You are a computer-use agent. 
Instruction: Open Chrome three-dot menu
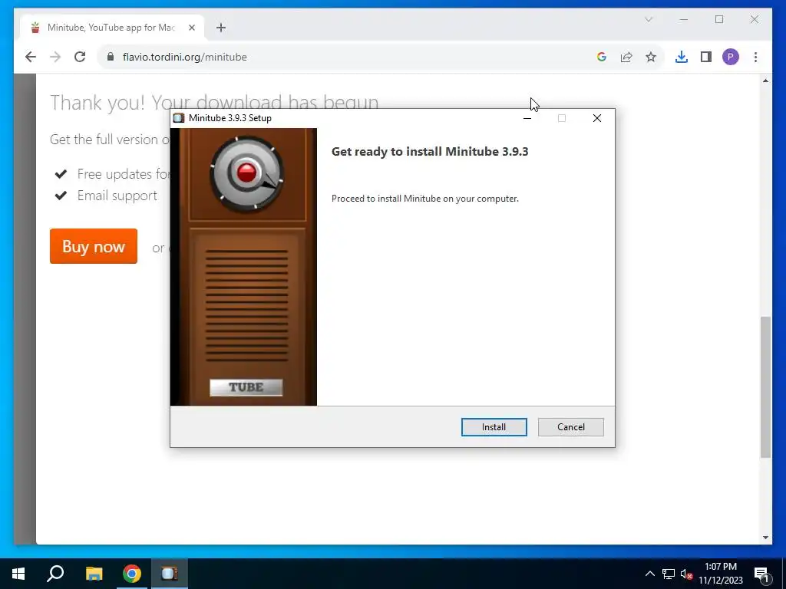tap(755, 57)
